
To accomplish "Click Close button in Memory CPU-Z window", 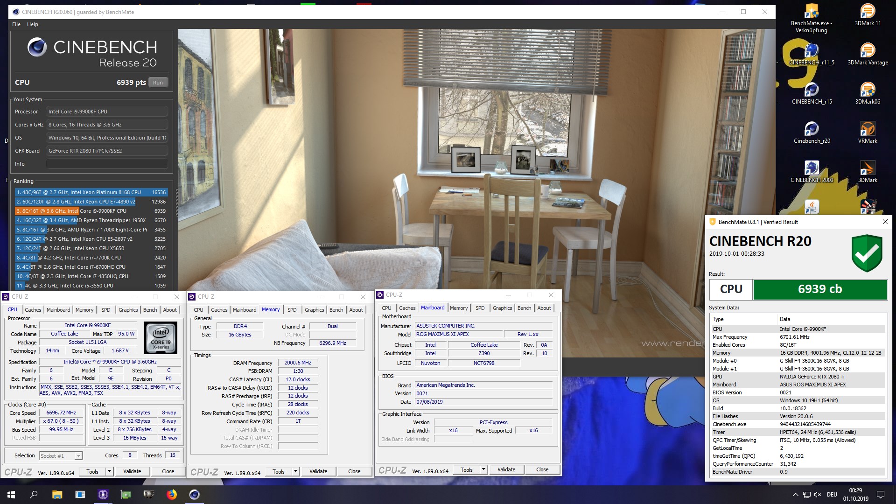I will [x=354, y=471].
